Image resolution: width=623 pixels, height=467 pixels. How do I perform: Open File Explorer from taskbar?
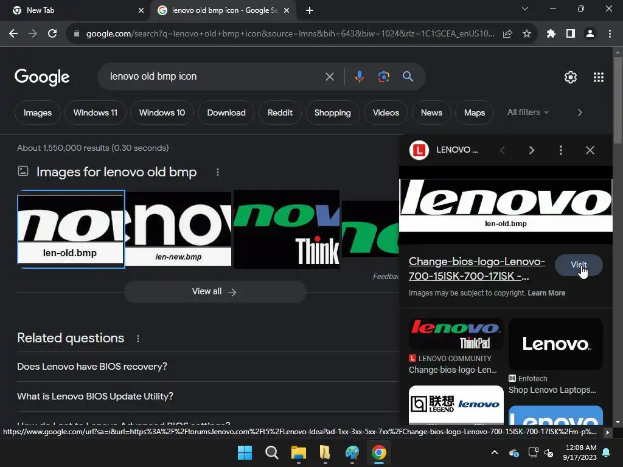pos(298,452)
